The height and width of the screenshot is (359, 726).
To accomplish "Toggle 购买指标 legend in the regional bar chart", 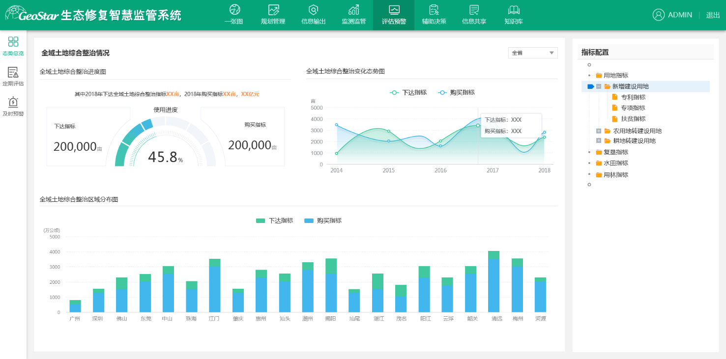I will (x=322, y=221).
